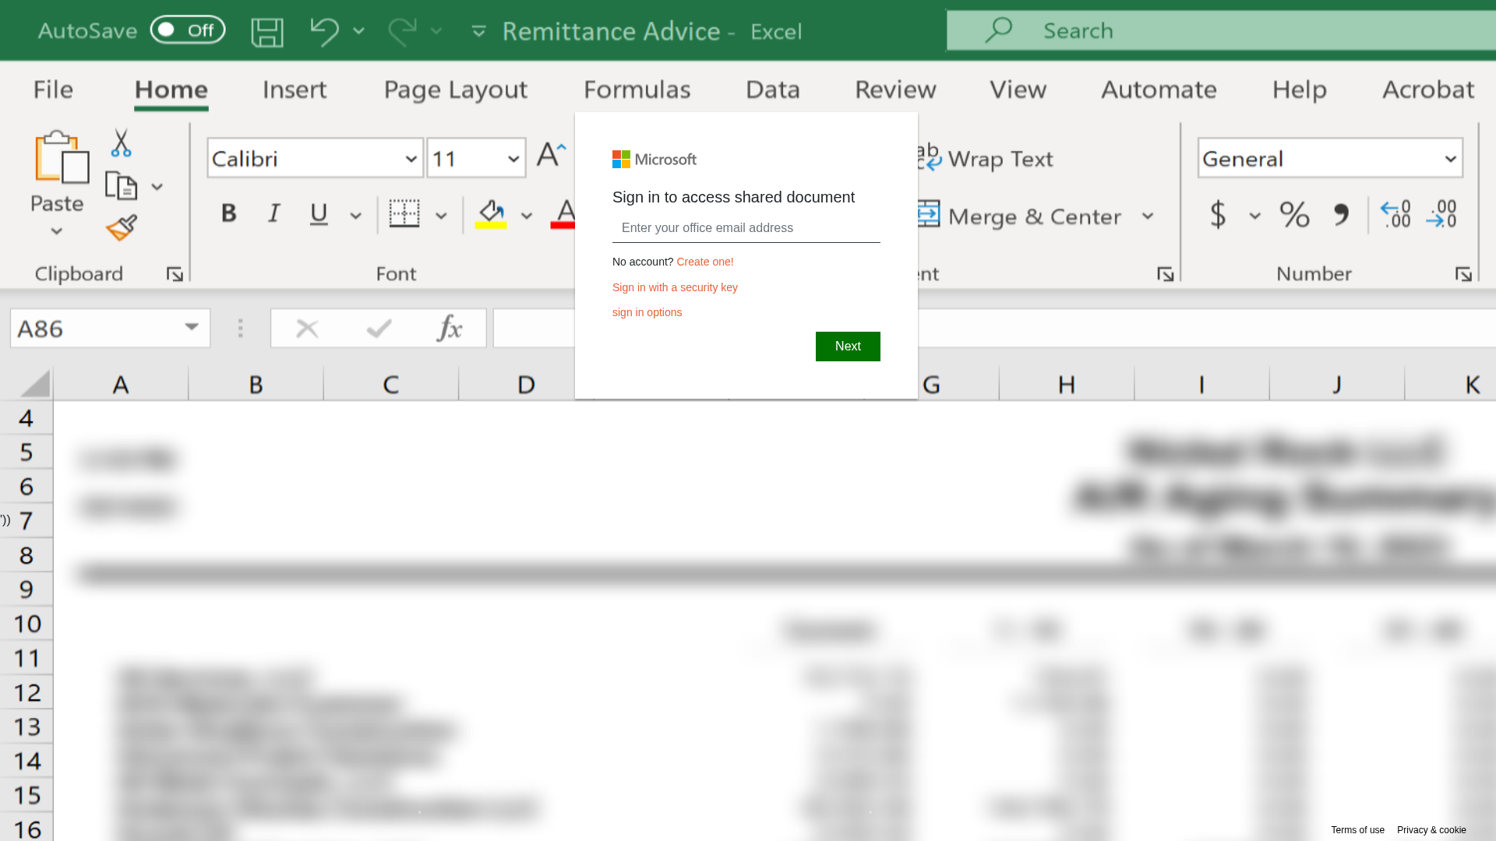Open the Help tab
Viewport: 1496px width, 841px height.
pos(1300,90)
